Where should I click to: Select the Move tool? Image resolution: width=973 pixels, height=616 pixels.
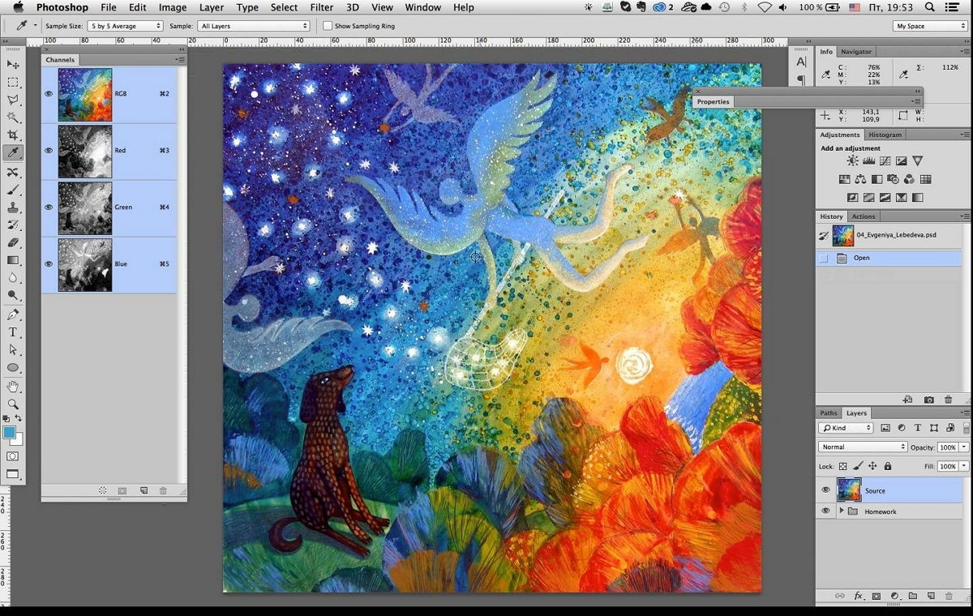13,65
